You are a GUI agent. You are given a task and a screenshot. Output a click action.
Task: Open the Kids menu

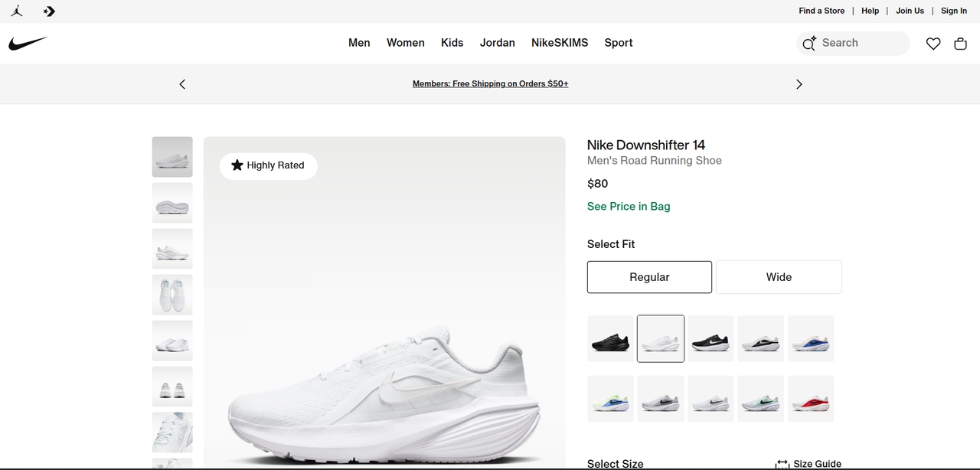tap(452, 43)
